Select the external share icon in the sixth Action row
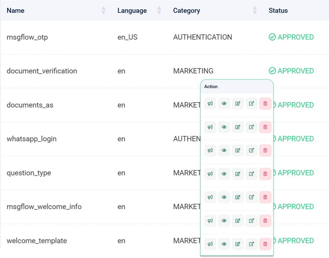The width and height of the screenshot is (329, 258). pos(251,221)
